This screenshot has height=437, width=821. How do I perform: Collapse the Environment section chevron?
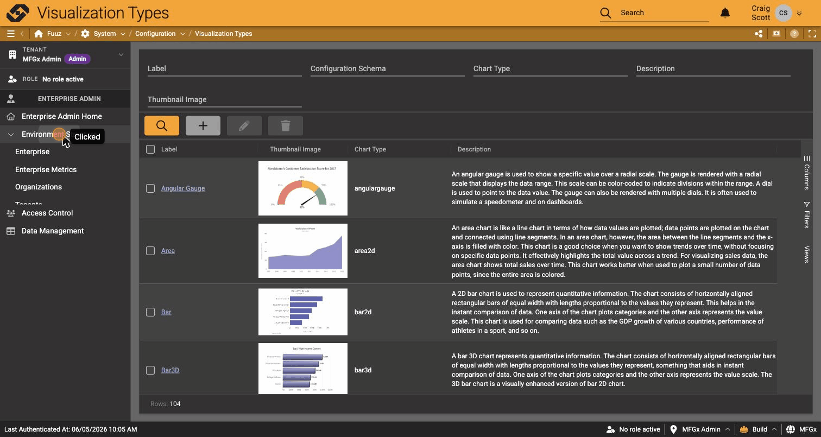coord(10,135)
